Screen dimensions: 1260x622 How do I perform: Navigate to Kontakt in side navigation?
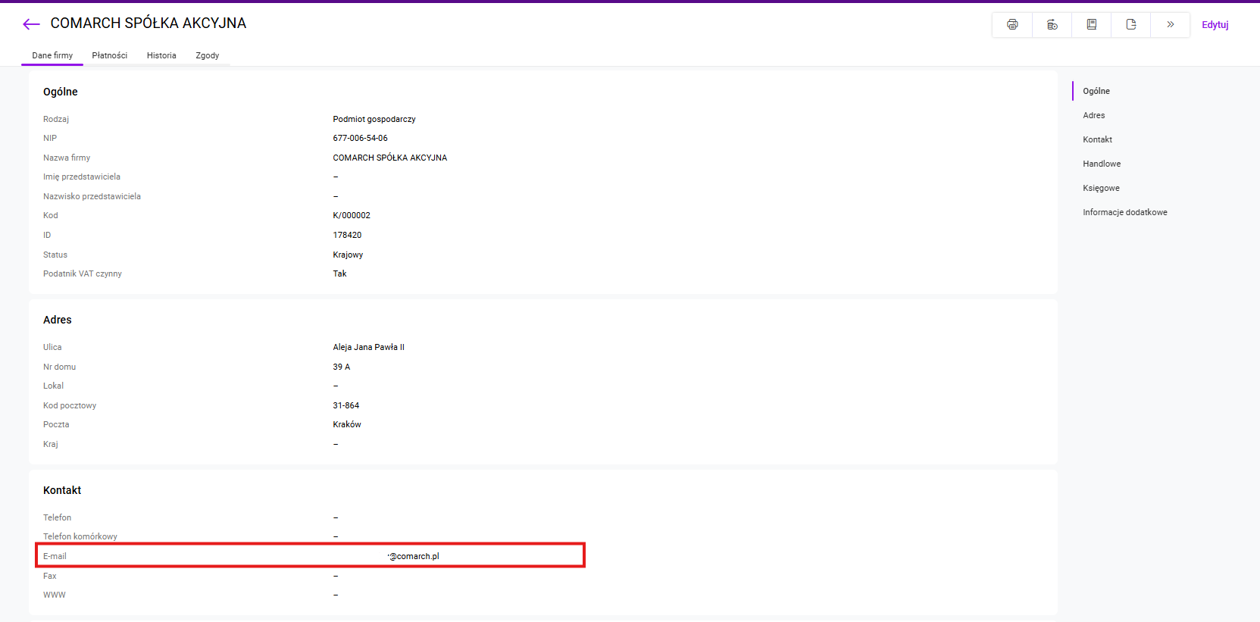click(1097, 139)
